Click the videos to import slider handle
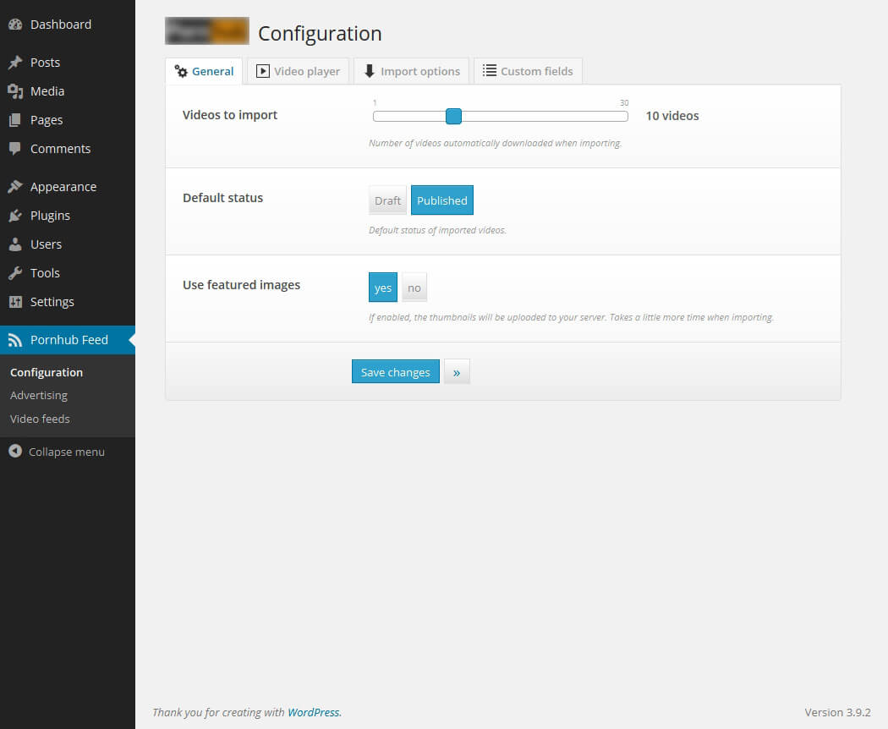The width and height of the screenshot is (888, 729). click(453, 116)
